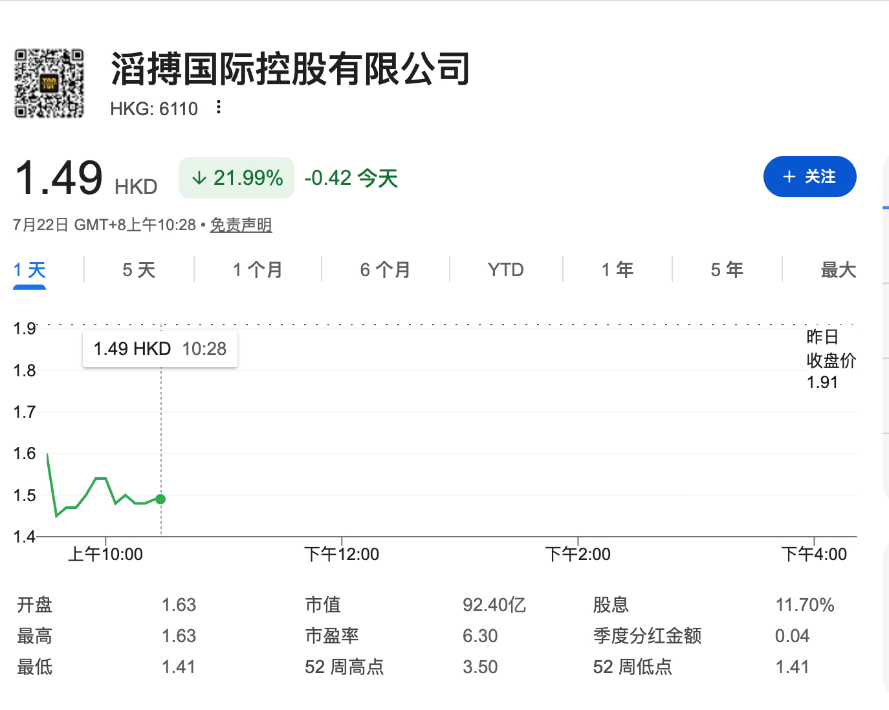Click the 1.4 y-axis label
Screen dimensions: 889x710
(25, 537)
